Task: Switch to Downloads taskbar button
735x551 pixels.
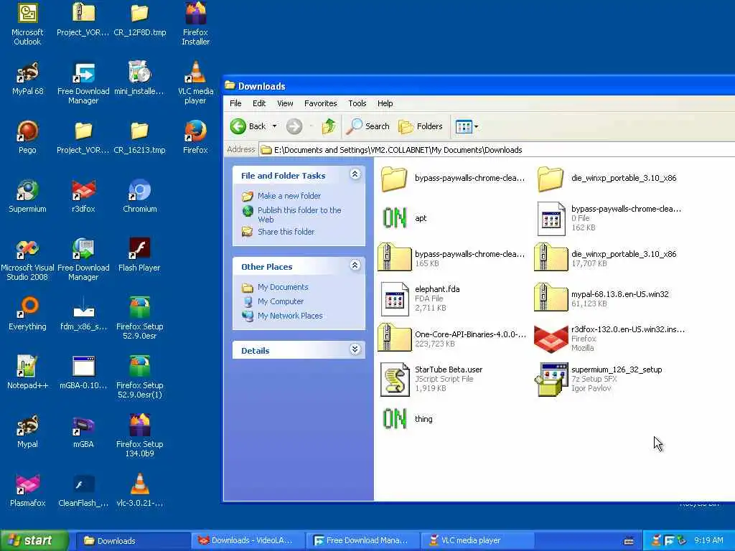Action: point(132,541)
